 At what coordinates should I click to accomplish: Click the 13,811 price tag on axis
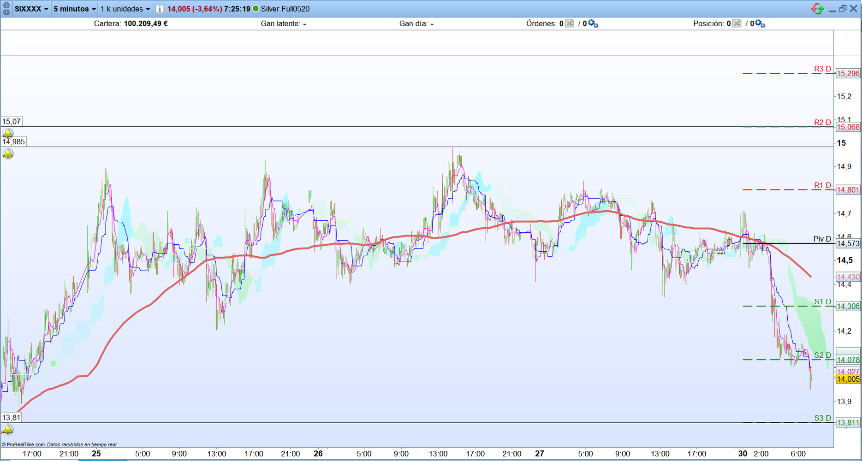848,423
